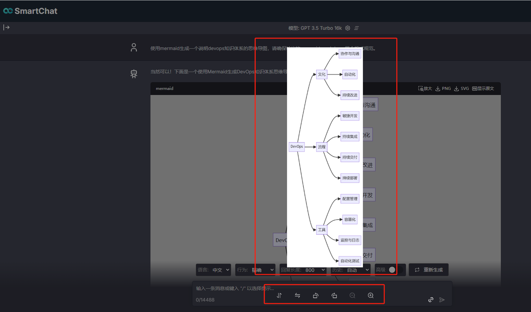The image size is (531, 312).
Task: Click the 持续改进 node in preview
Action: (350, 95)
